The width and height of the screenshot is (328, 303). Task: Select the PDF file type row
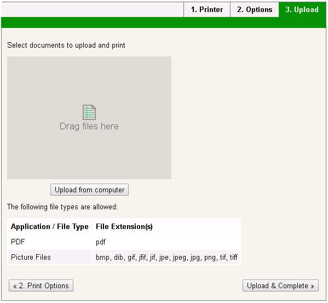(124, 242)
